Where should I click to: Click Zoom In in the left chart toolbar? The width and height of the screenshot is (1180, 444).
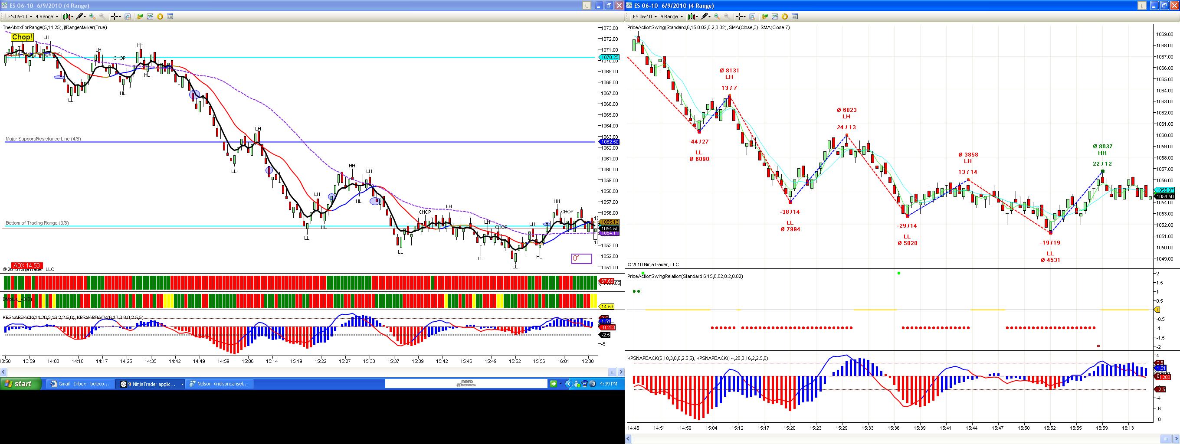[92, 16]
